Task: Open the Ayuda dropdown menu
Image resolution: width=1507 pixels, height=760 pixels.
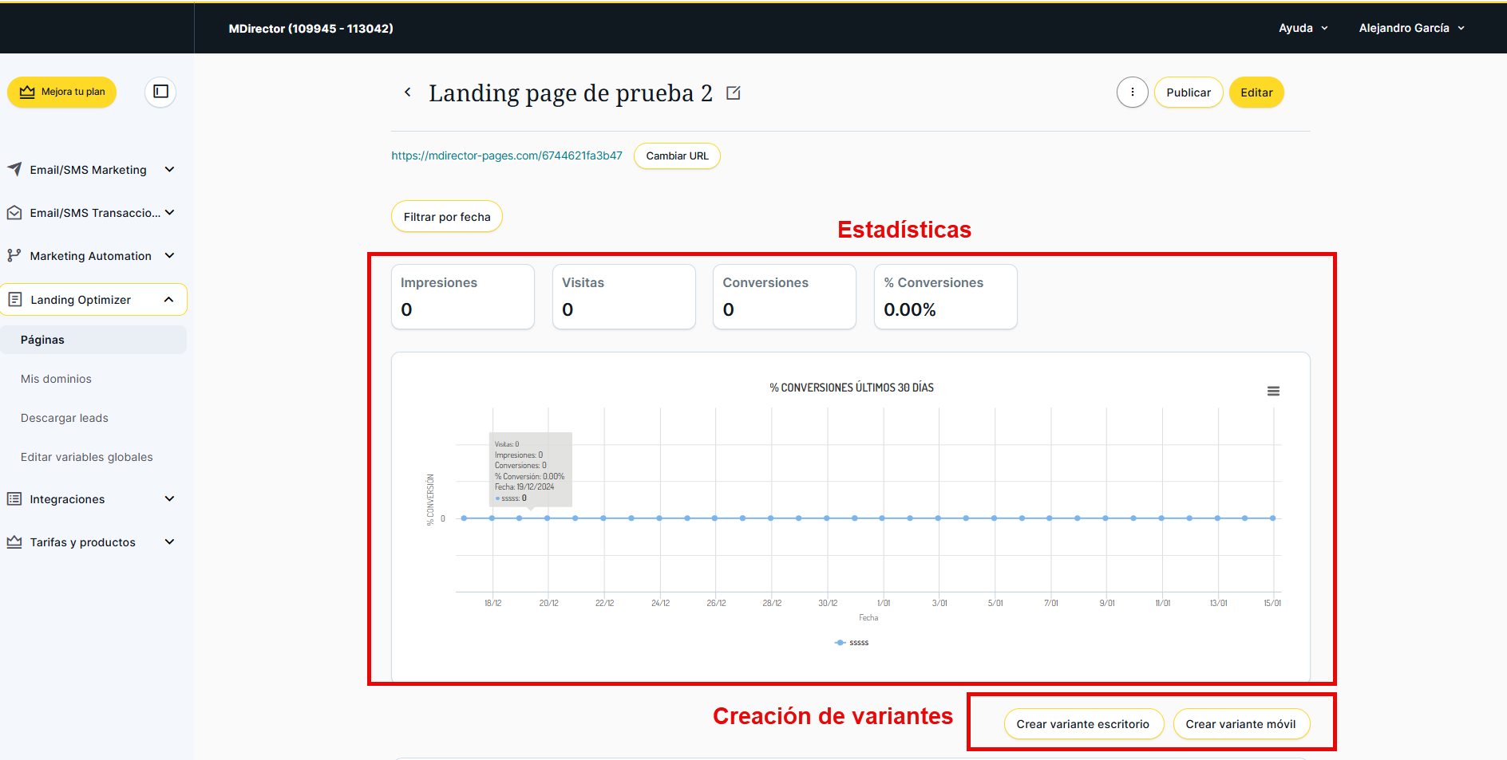Action: coord(1303,28)
